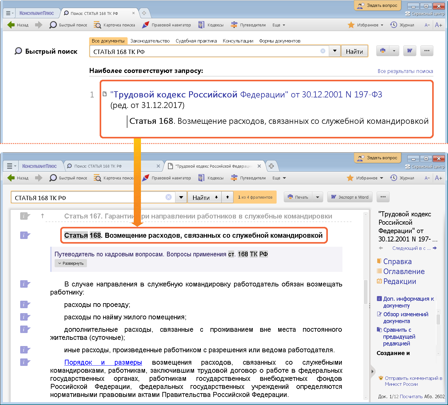Select the Законодательство search tab
Image resolution: width=448 pixels, height=405 pixels.
tap(150, 41)
